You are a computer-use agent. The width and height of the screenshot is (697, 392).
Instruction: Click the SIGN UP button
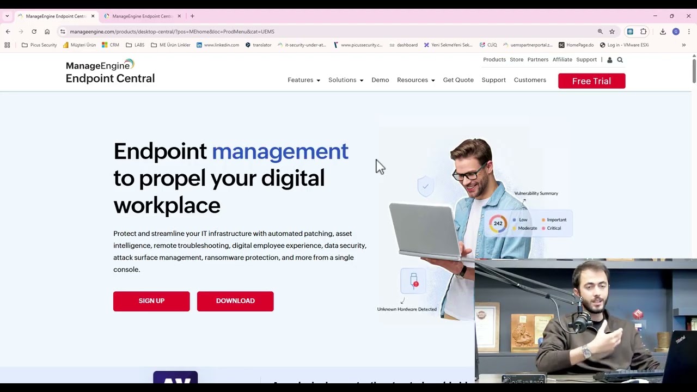pos(151,301)
